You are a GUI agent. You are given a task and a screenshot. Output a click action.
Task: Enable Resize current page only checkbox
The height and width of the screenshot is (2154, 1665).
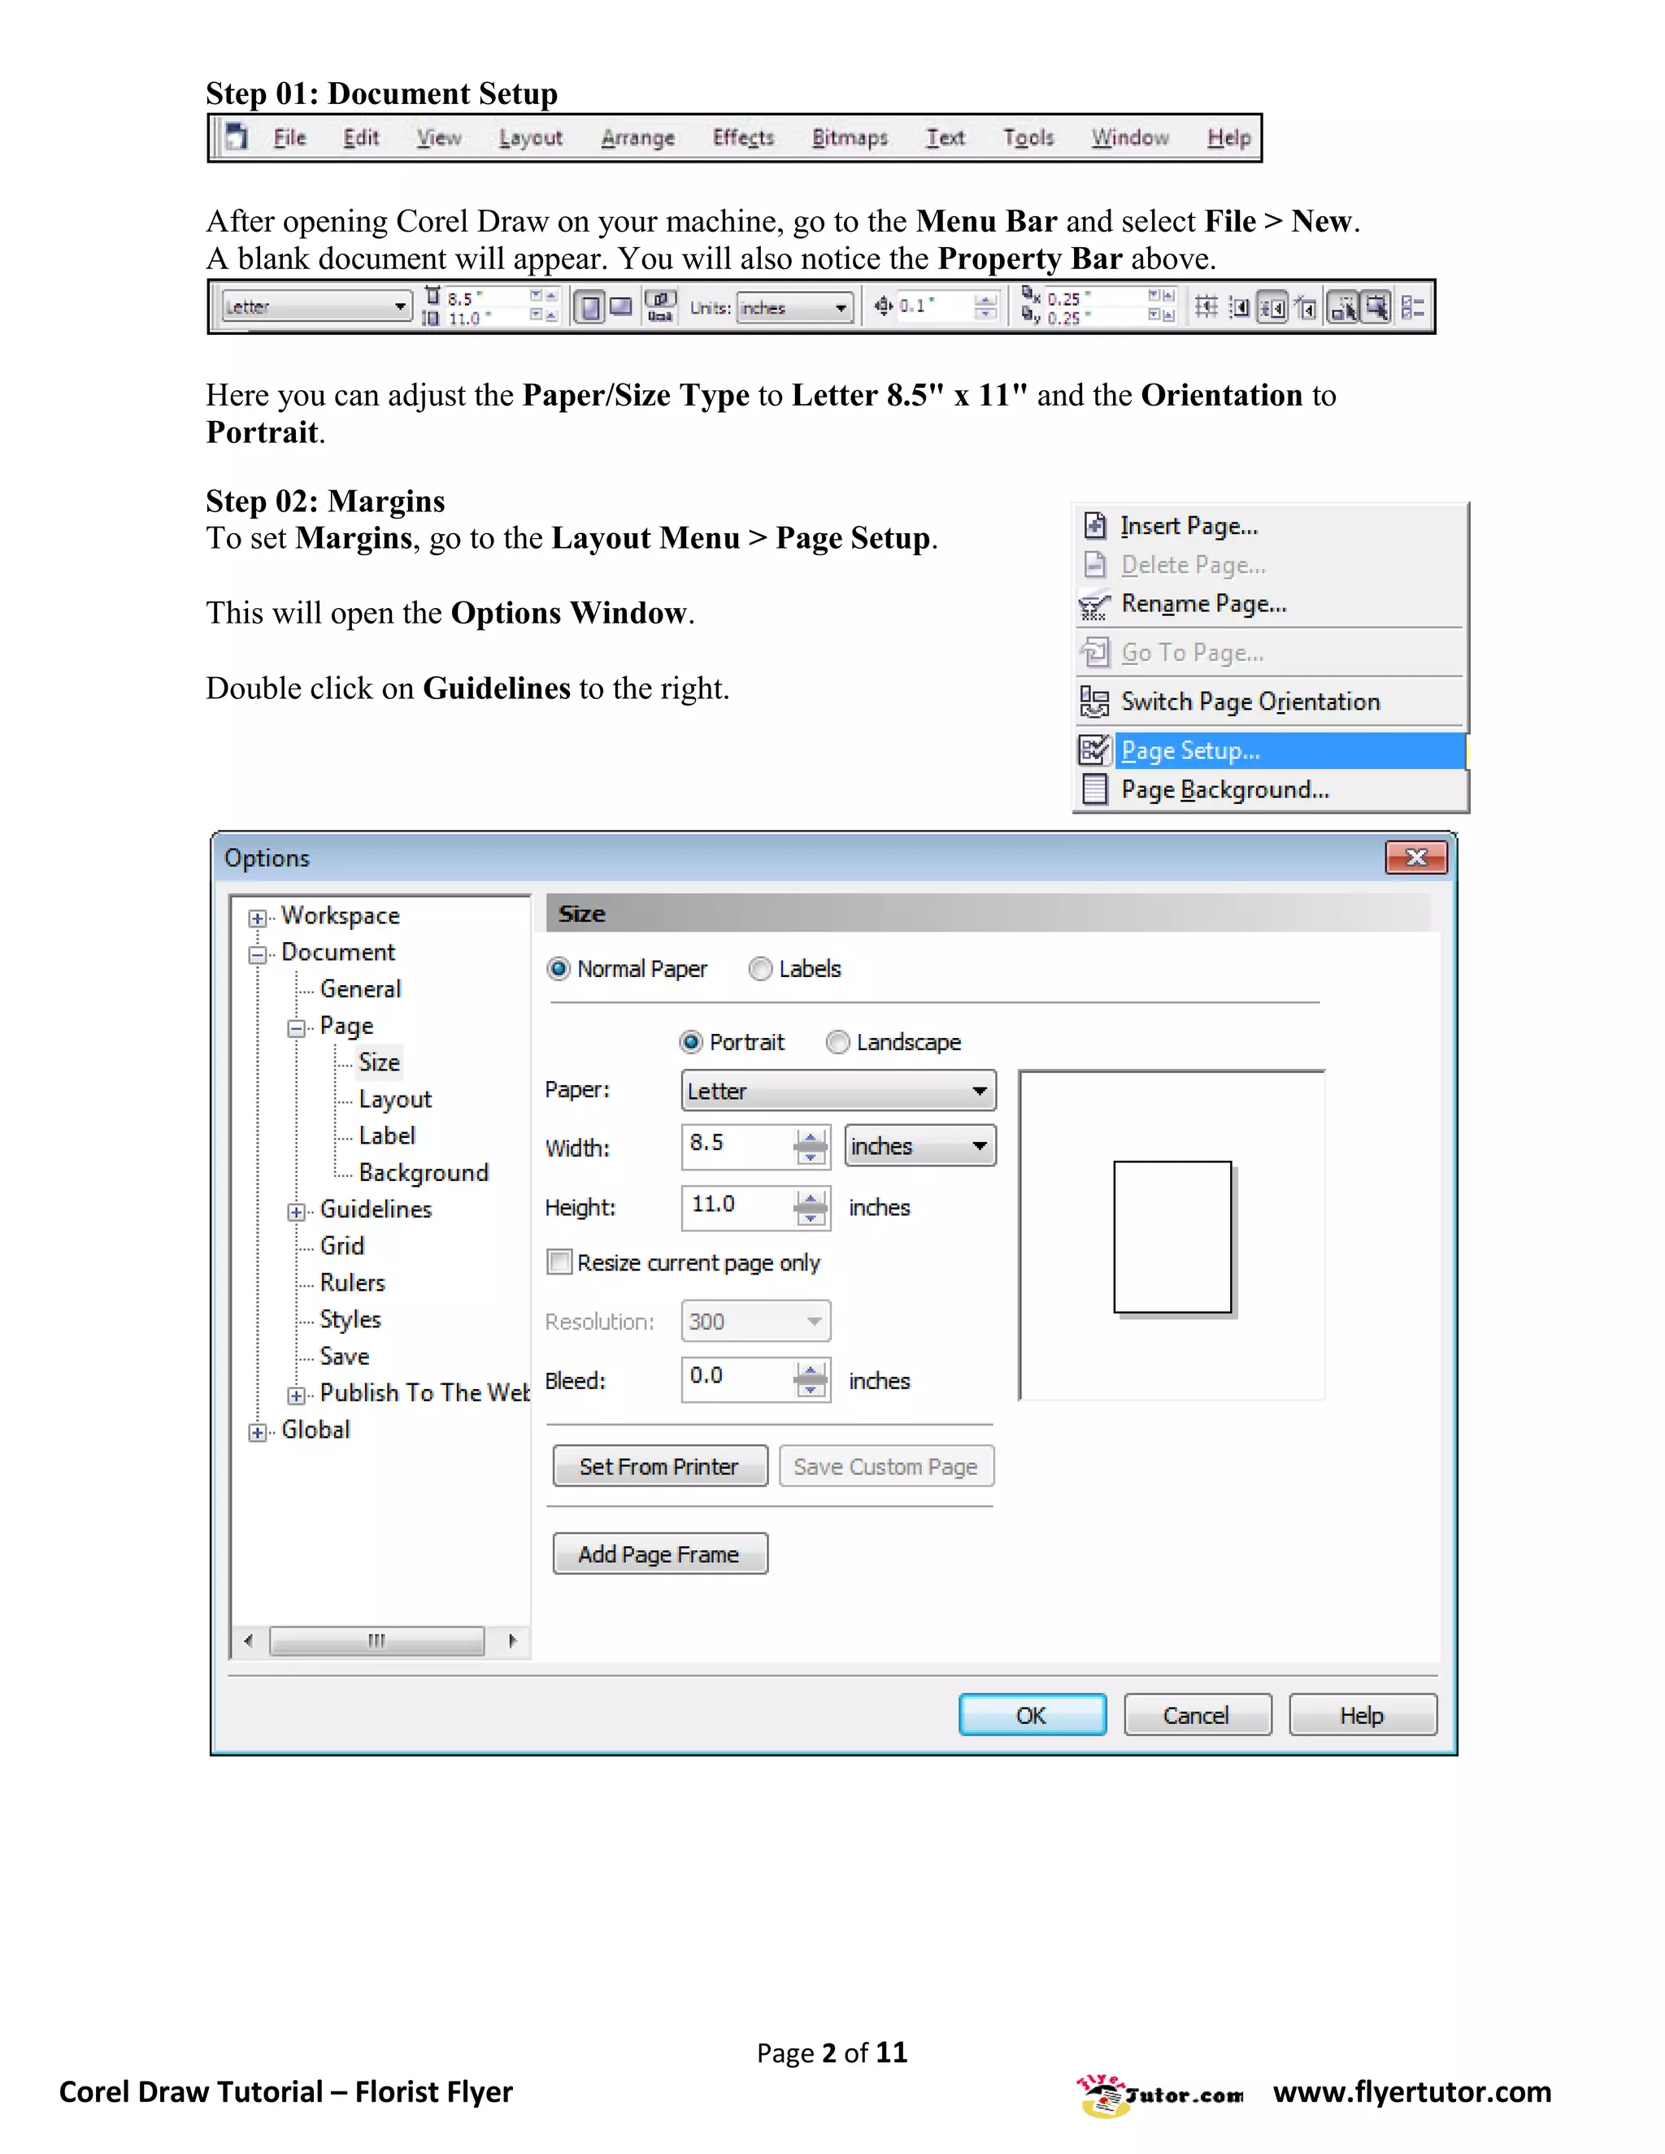[x=559, y=1262]
